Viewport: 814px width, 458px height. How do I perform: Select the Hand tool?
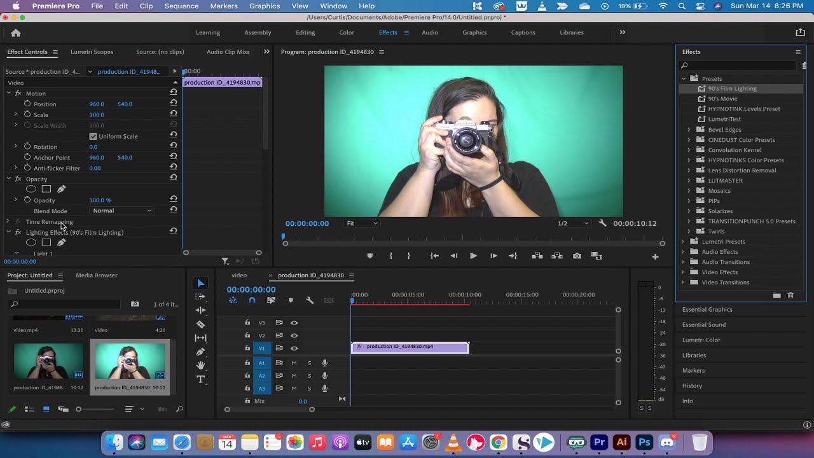pos(201,365)
